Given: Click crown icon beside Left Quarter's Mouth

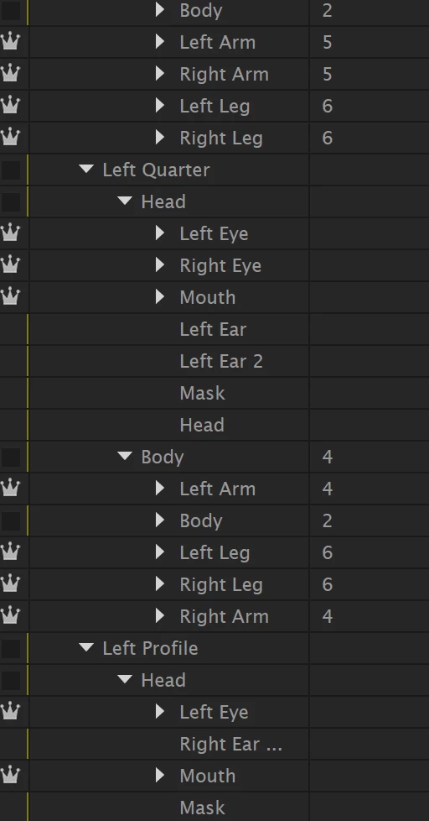Looking at the screenshot, I should (x=10, y=297).
